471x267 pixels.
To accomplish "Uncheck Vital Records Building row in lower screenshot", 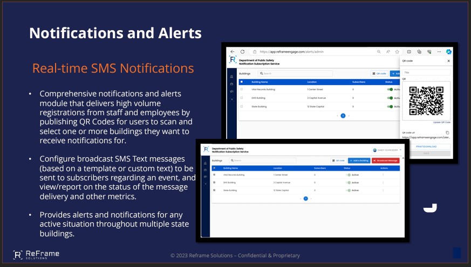I will click(214, 175).
